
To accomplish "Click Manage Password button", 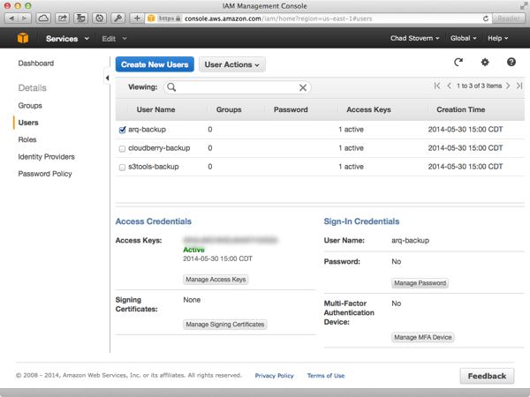I will [420, 283].
